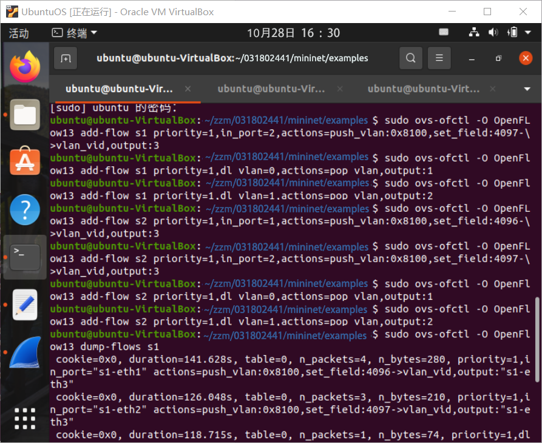
Task: Click the terminal vertical scrollbar
Action: (x=537, y=339)
